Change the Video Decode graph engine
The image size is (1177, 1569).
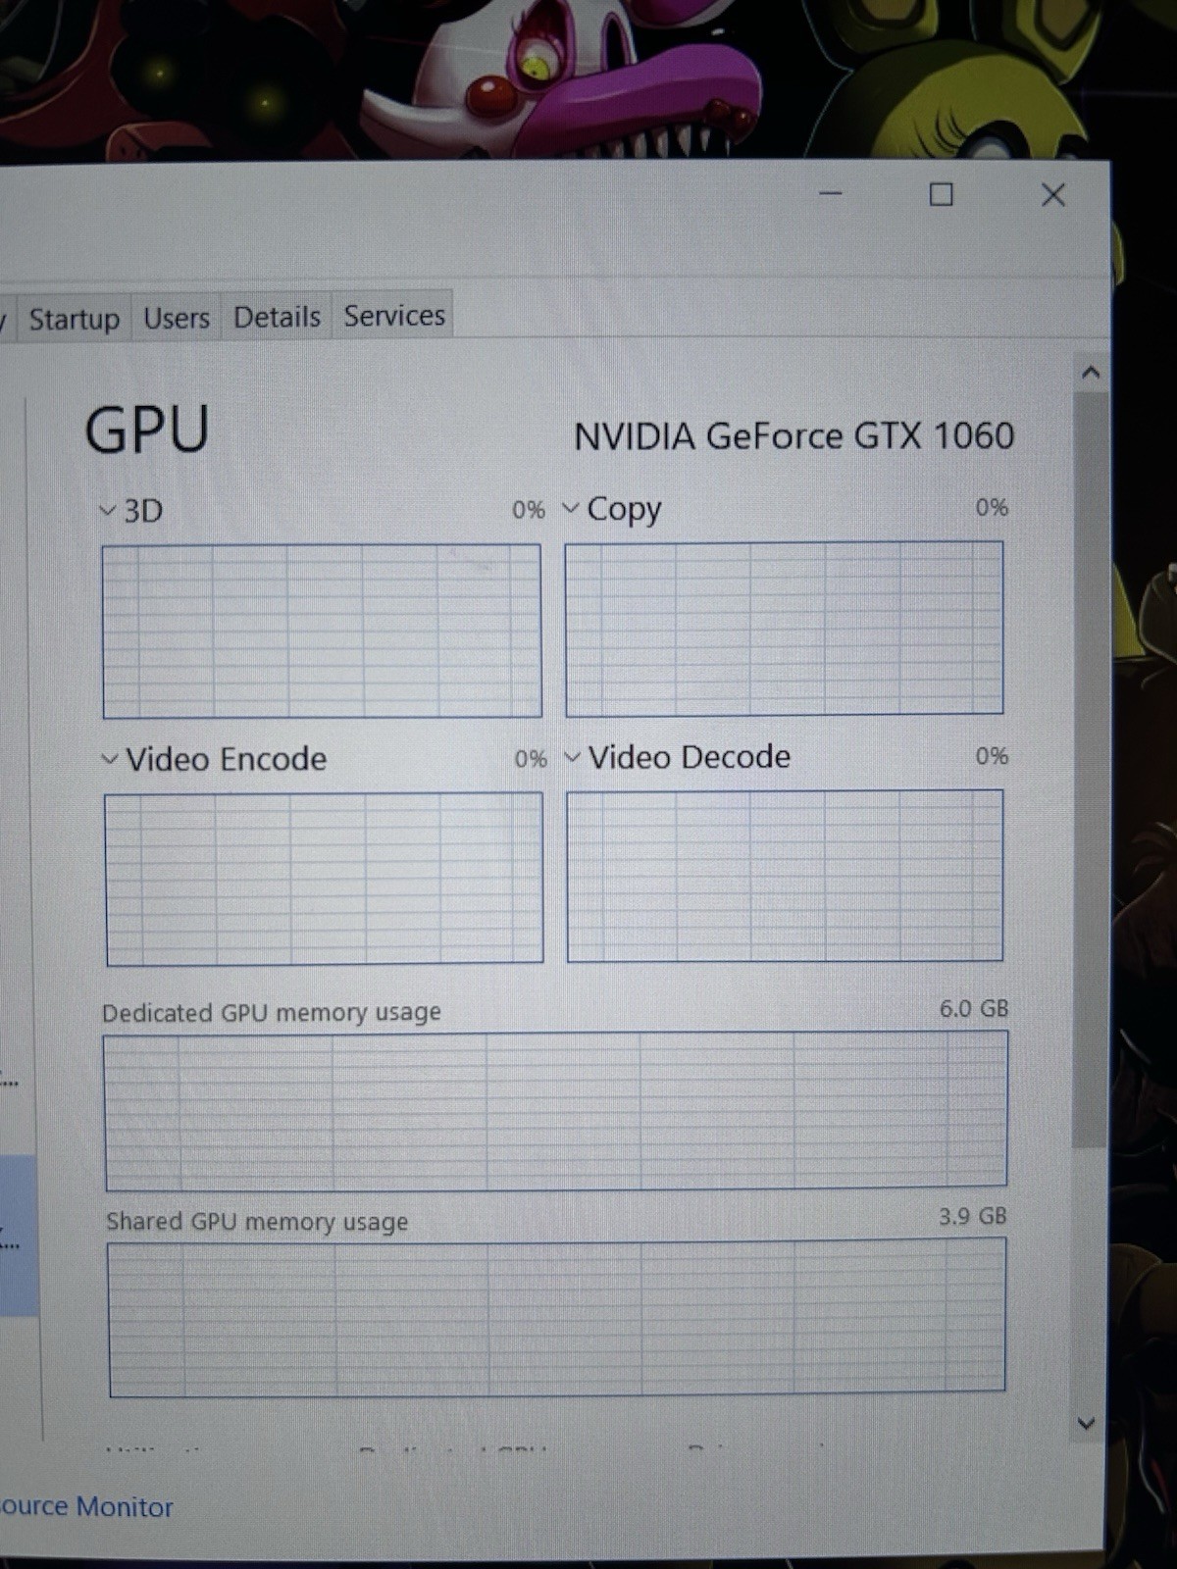[573, 758]
